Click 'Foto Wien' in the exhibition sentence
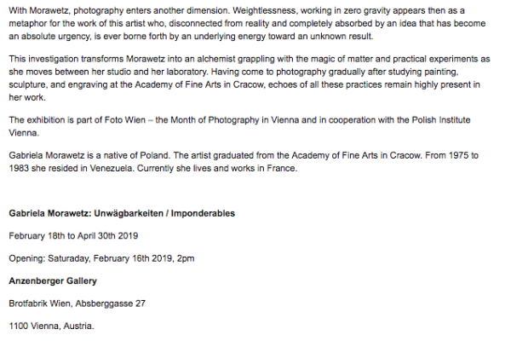Screen dimensions: 511x341 click(x=125, y=119)
